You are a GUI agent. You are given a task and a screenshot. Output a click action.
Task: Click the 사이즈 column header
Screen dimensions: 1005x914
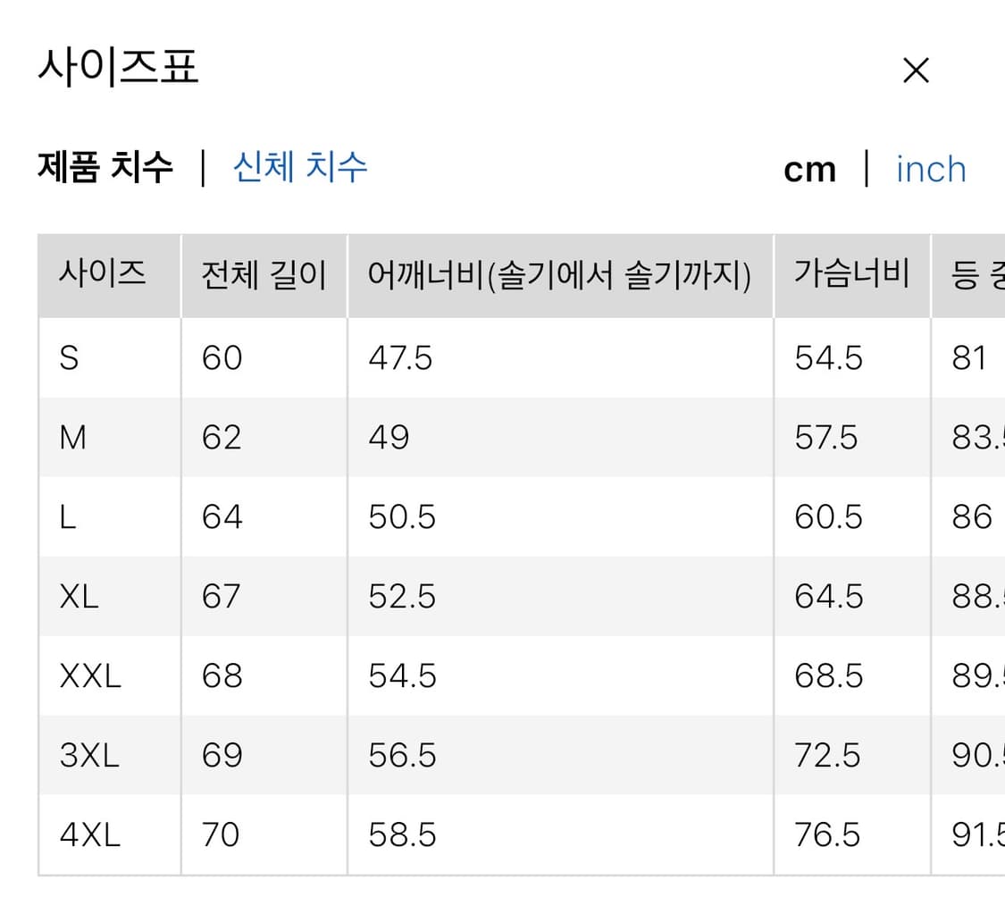tap(100, 273)
